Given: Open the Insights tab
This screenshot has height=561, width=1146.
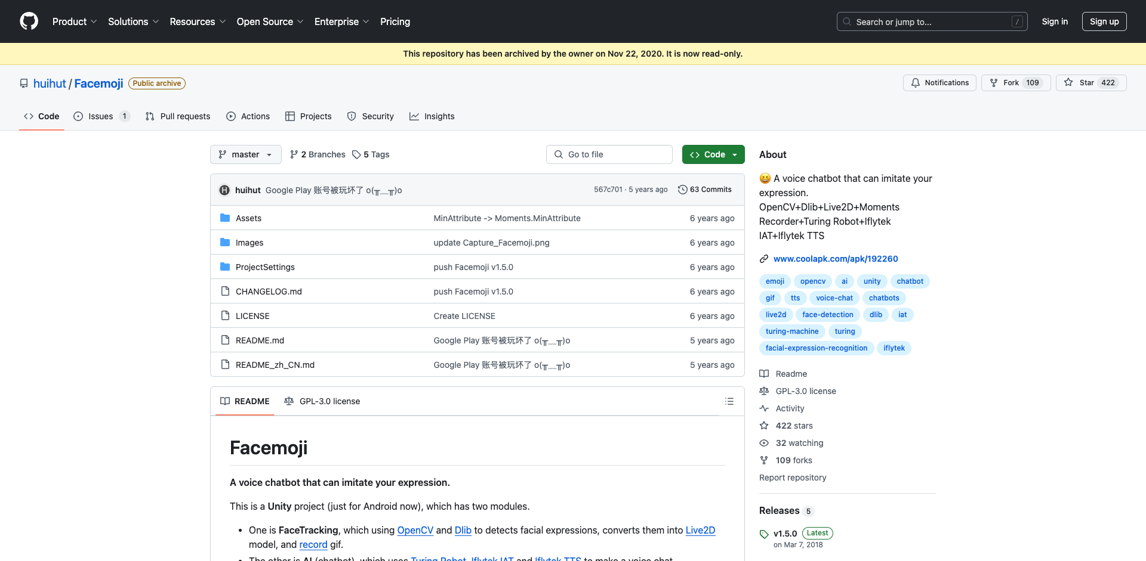Looking at the screenshot, I should click(432, 116).
